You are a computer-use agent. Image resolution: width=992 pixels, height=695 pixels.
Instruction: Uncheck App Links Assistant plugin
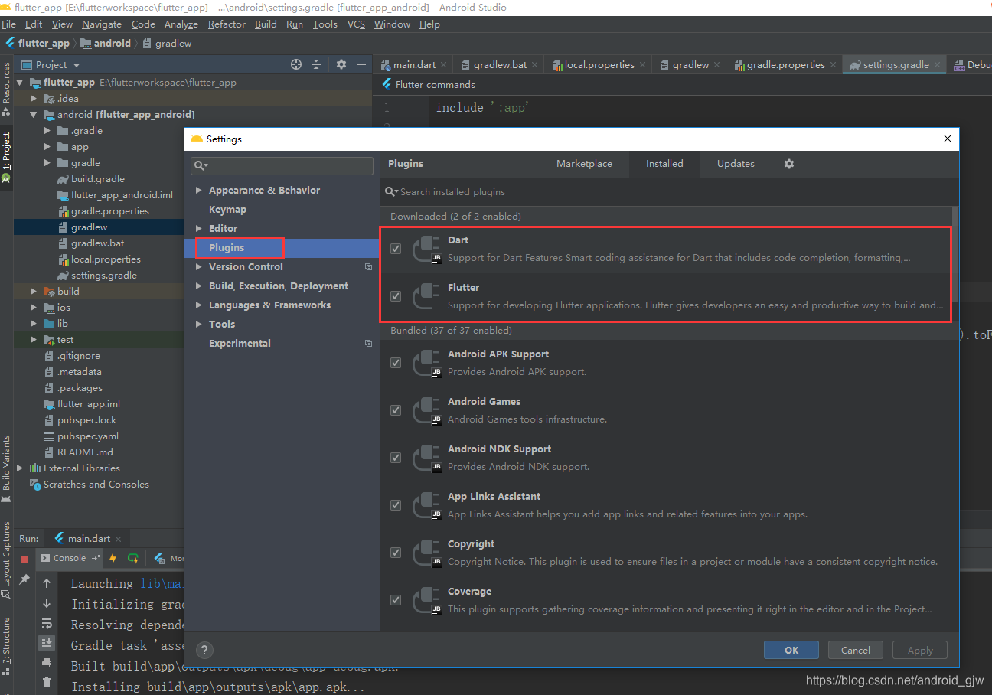pyautogui.click(x=396, y=505)
